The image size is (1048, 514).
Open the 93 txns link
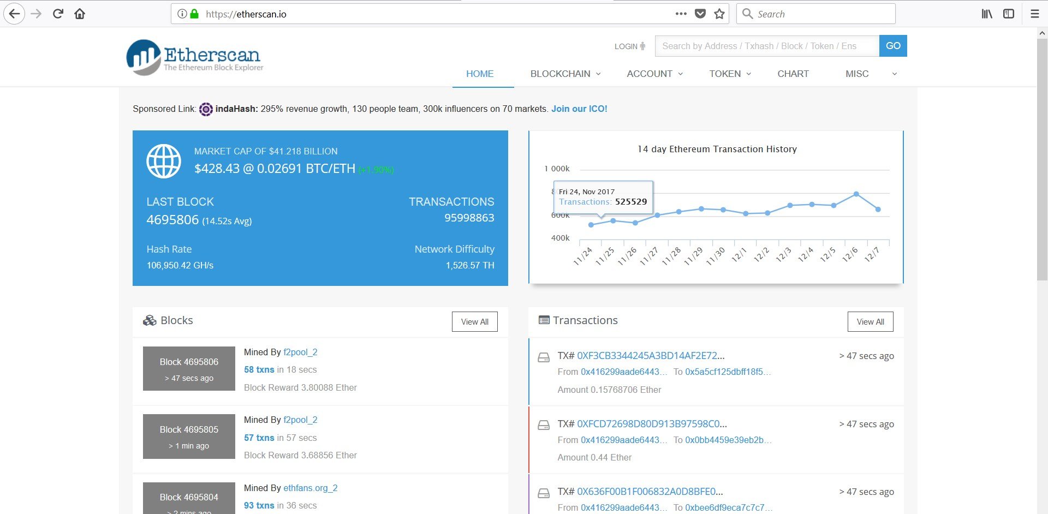click(x=259, y=505)
